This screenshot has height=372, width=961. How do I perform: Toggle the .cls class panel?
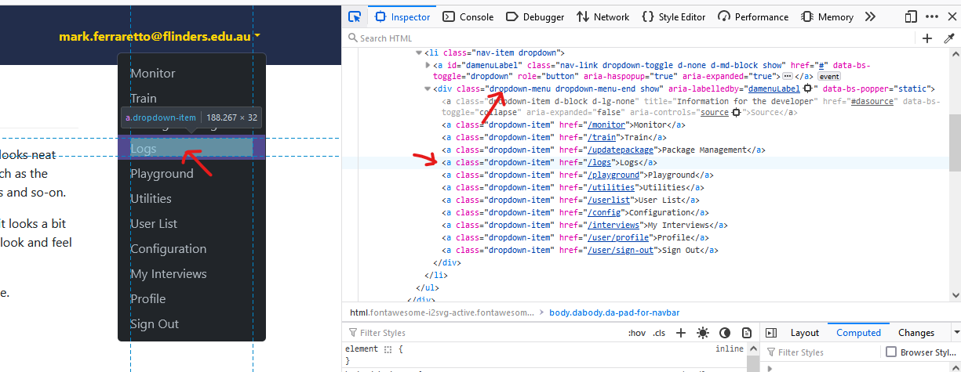pos(659,333)
